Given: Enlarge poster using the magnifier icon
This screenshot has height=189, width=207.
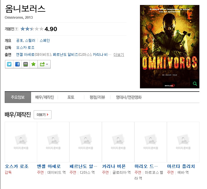Looking at the screenshot, I should 195,84.
